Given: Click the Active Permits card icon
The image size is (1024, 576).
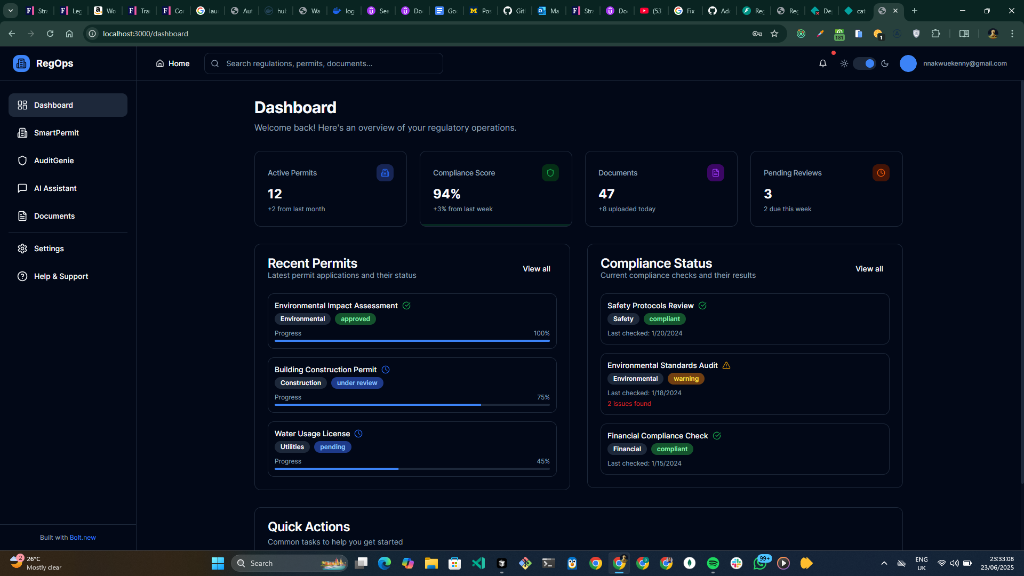Looking at the screenshot, I should tap(385, 173).
